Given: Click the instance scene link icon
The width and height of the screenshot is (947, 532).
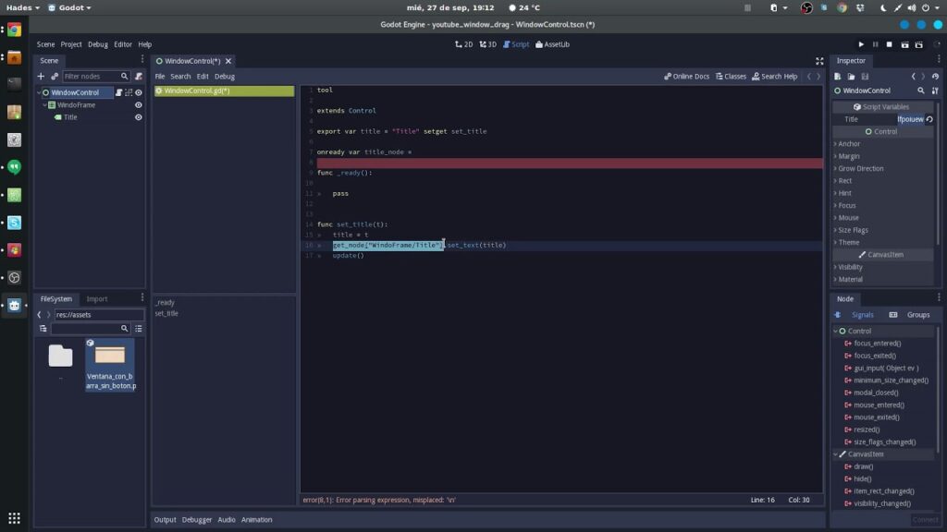Looking at the screenshot, I should 54,77.
